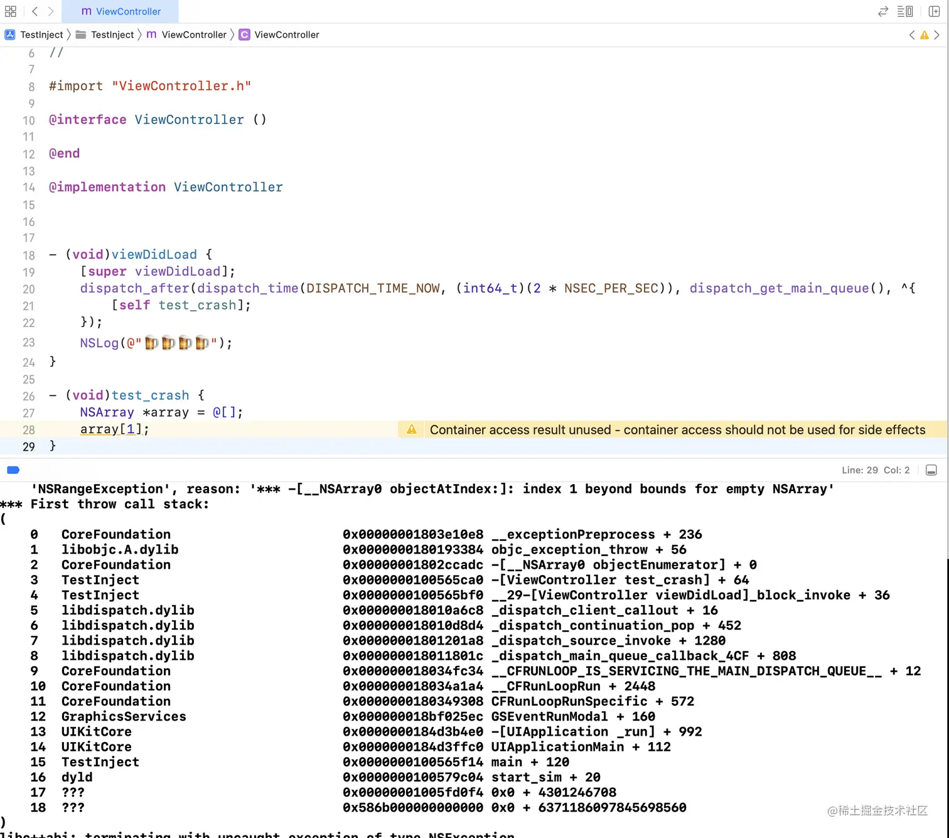This screenshot has height=838, width=949.
Task: Click stack frame 3 ViewController test_crash
Action: coord(390,580)
